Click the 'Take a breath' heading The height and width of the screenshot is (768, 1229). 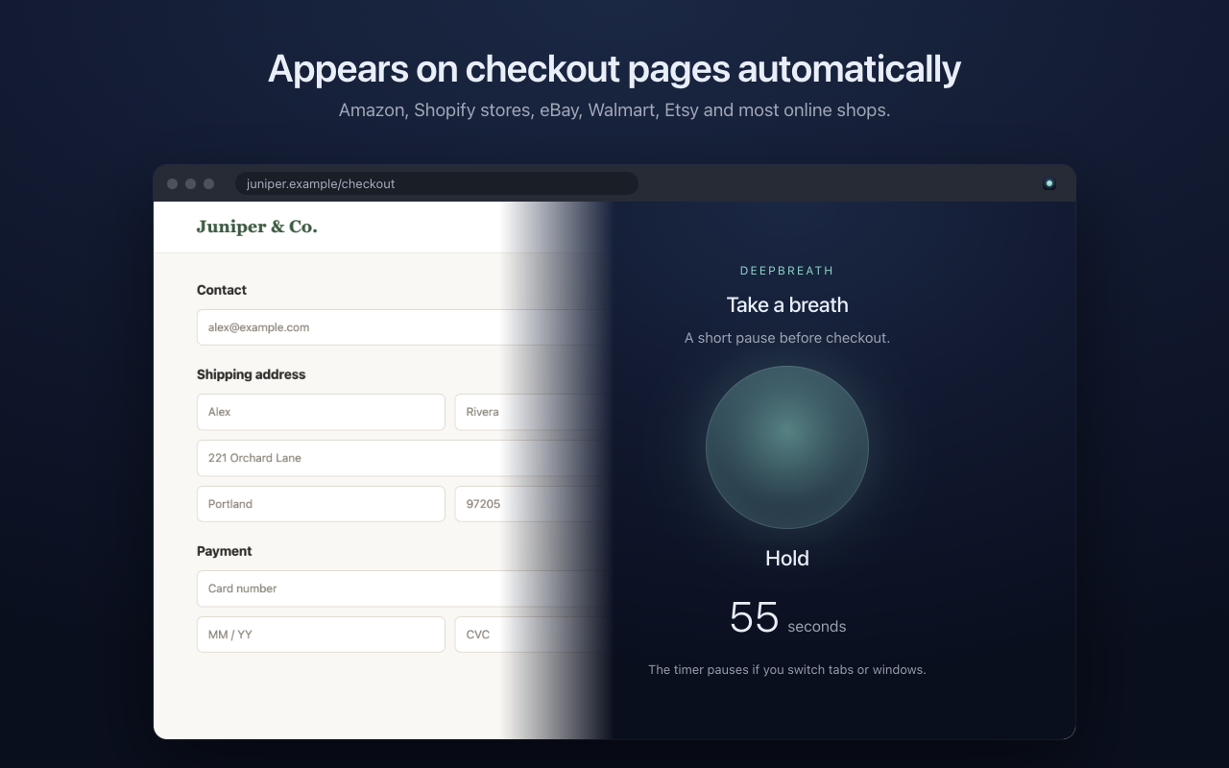pos(787,305)
